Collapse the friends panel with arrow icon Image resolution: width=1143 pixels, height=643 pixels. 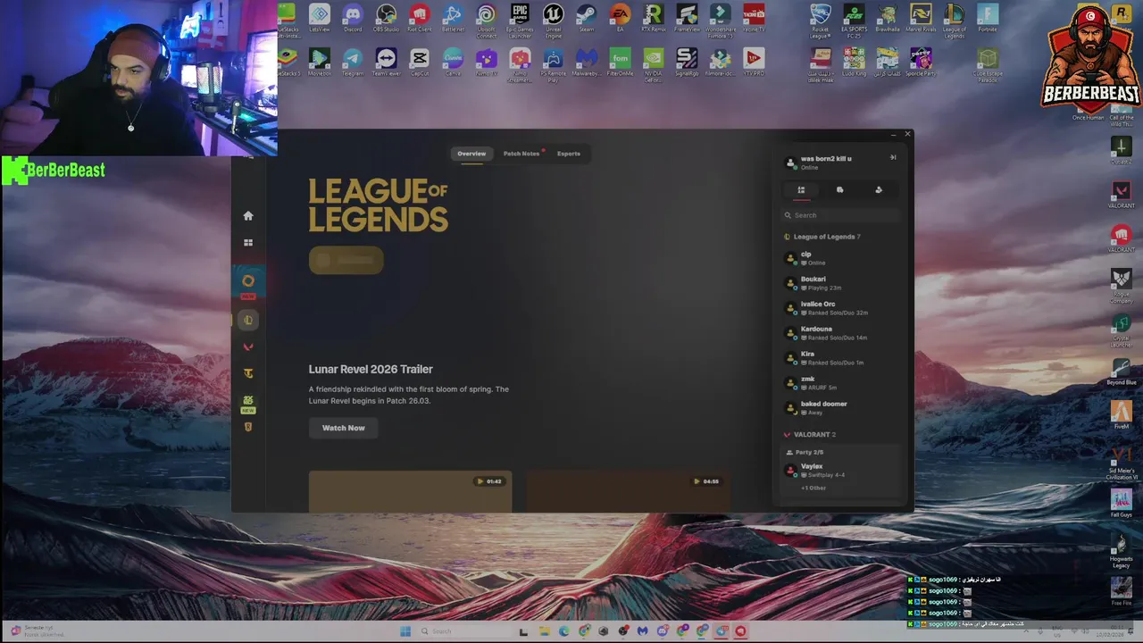pyautogui.click(x=893, y=157)
